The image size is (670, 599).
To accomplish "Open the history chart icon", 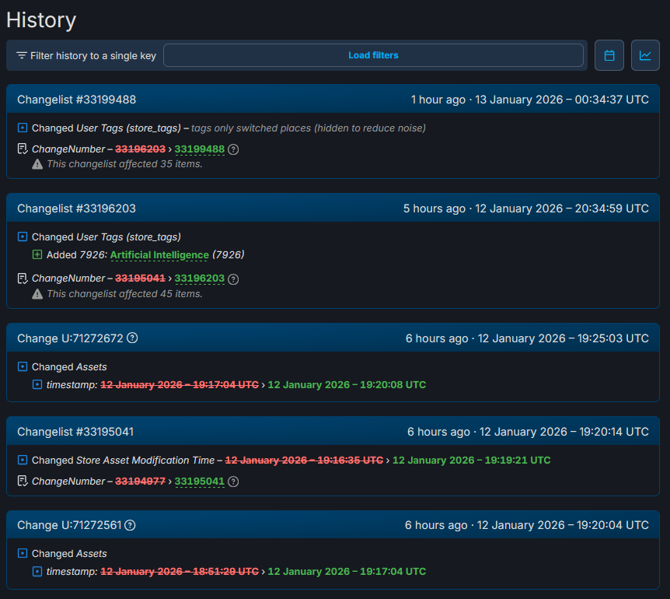I will 645,55.
